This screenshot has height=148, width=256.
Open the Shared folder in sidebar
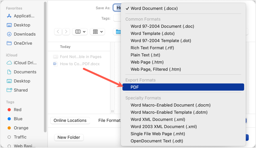point(20,90)
